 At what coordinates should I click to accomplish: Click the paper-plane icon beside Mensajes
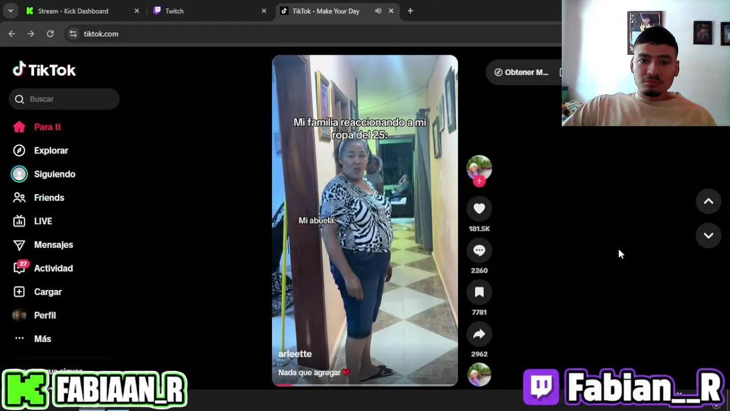click(x=19, y=245)
